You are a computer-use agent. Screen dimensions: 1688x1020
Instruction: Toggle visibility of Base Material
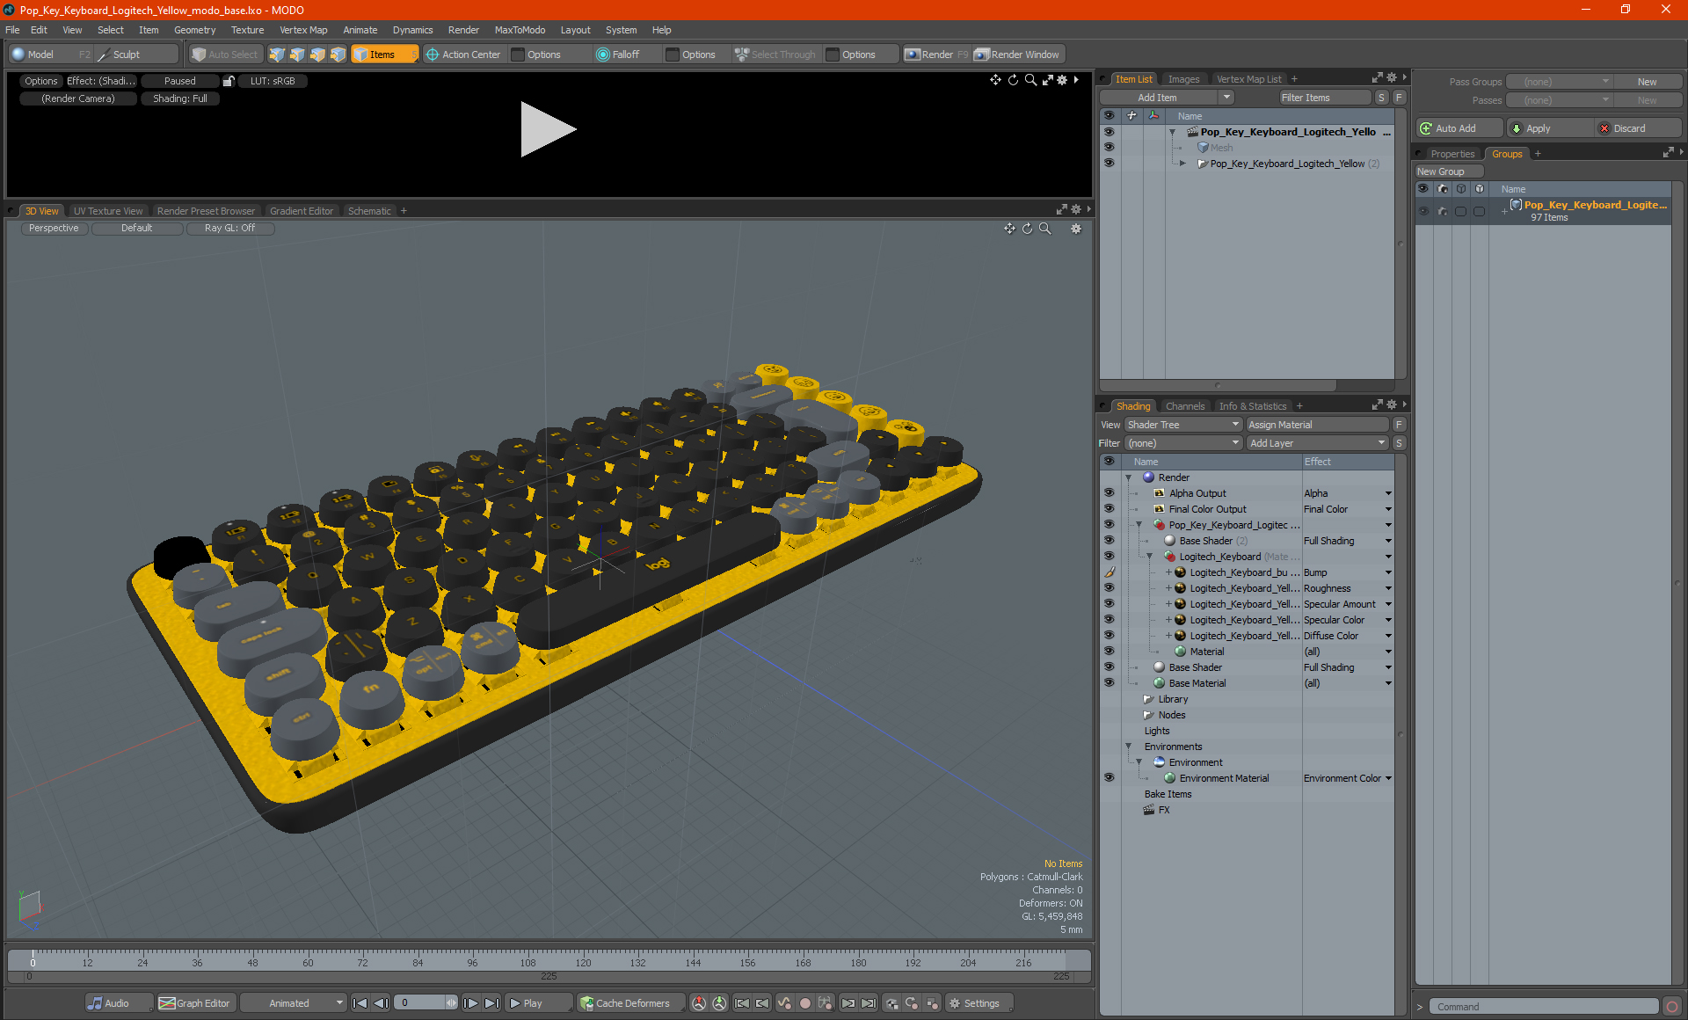pyautogui.click(x=1109, y=683)
